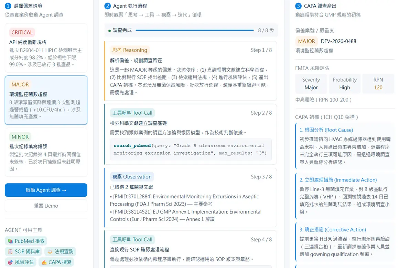Screen dimensions: 398x268
Task: Click the Step 3 / 8 label
Action: click(x=261, y=177)
